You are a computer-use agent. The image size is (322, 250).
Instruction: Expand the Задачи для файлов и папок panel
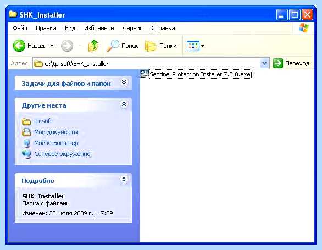[x=124, y=82]
